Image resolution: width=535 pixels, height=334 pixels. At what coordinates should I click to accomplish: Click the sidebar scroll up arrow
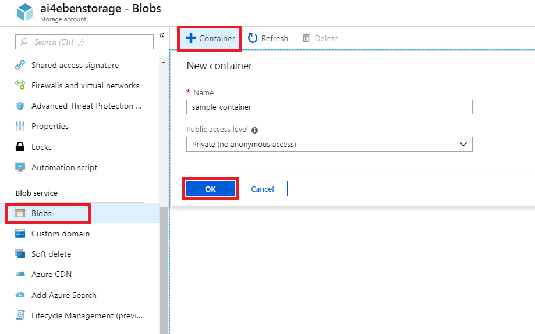pos(164,62)
